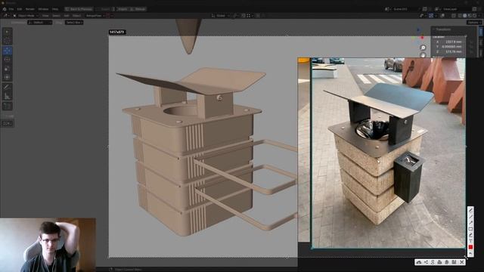
Task: Upload screenshot via cloud icon
Action: click(419, 262)
